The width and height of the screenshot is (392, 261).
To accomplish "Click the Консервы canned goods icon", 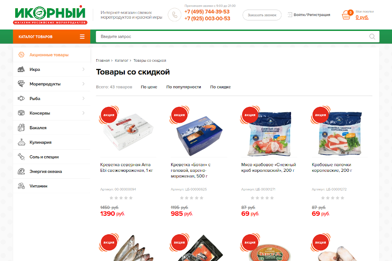I will [x=21, y=113].
